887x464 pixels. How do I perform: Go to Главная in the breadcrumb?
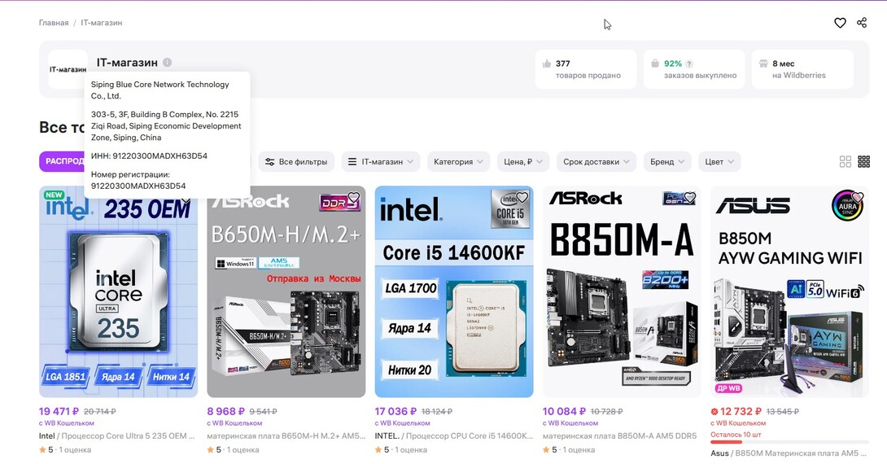coord(54,23)
